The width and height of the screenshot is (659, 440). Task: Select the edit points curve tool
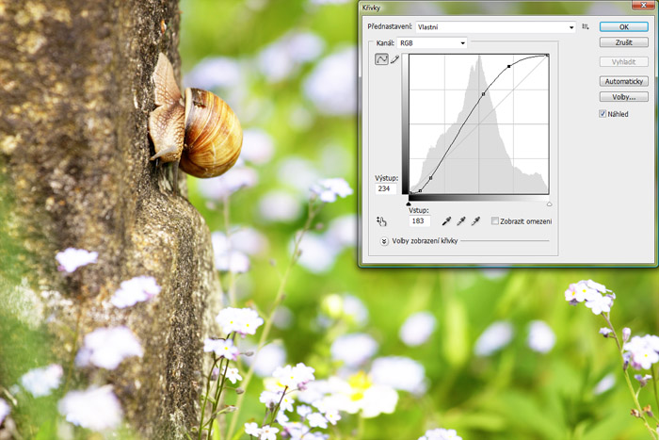[382, 59]
